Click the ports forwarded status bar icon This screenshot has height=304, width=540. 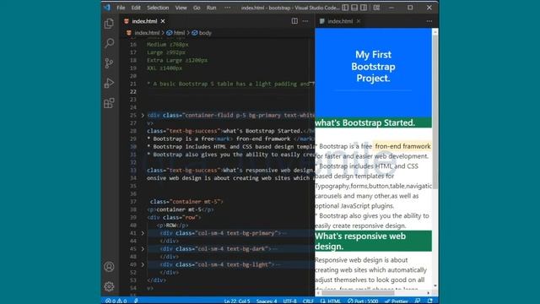coord(136,301)
